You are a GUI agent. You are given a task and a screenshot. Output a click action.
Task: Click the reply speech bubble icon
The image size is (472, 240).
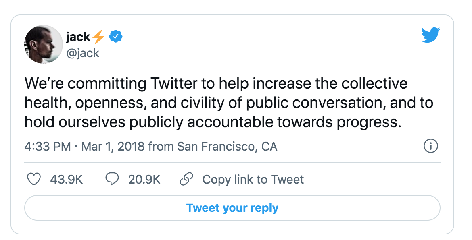(x=112, y=179)
